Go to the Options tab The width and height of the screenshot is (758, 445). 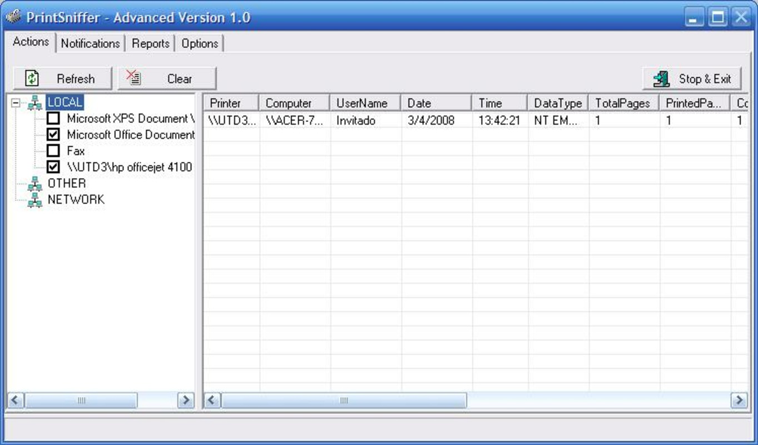coord(200,43)
